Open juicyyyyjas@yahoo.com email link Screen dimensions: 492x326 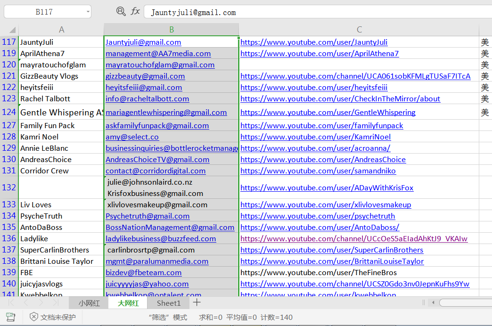147,284
